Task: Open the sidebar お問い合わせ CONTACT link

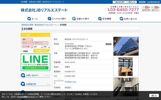Action: click(35, 75)
